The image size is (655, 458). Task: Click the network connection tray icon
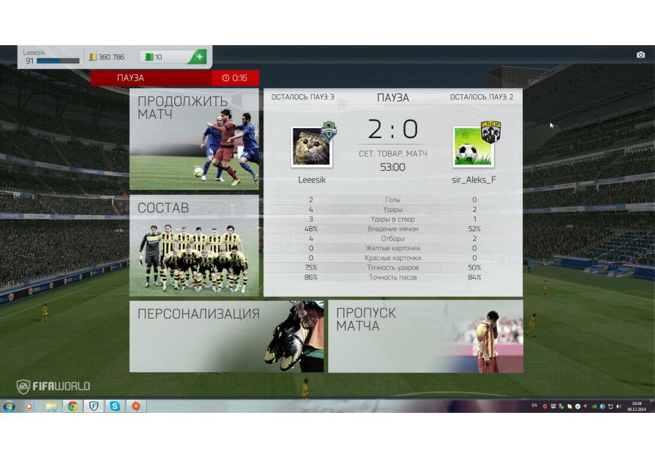coord(610,406)
